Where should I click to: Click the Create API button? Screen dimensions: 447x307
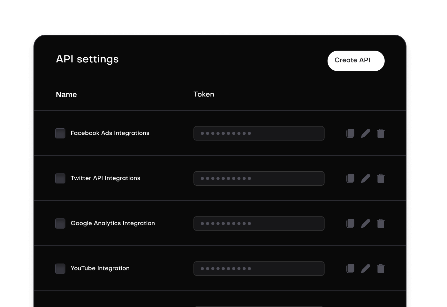356,61
